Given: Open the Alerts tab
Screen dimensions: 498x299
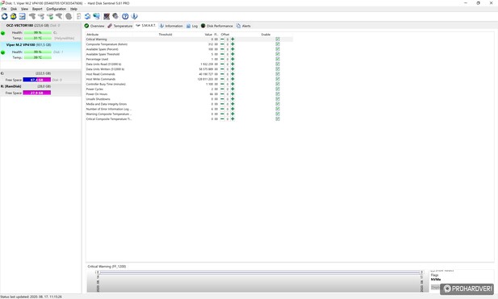Looking at the screenshot, I should tap(243, 26).
